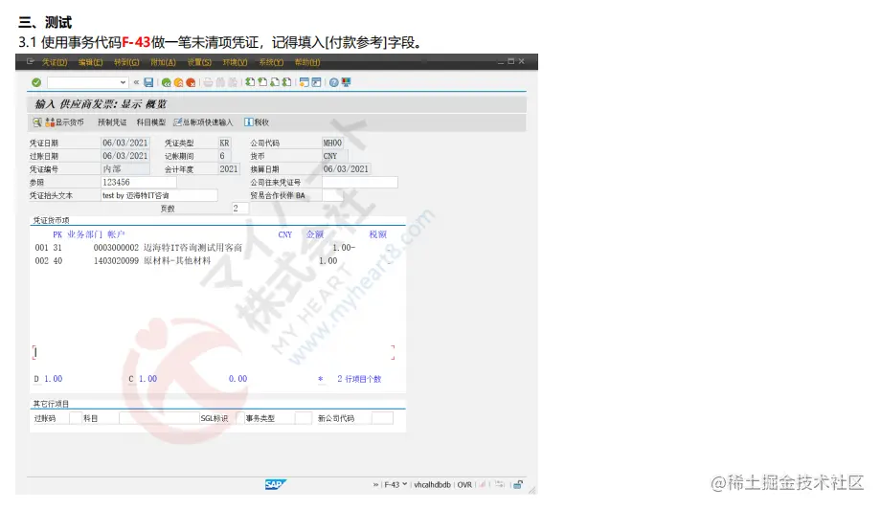Open the 系统(Y) menu

click(271, 62)
